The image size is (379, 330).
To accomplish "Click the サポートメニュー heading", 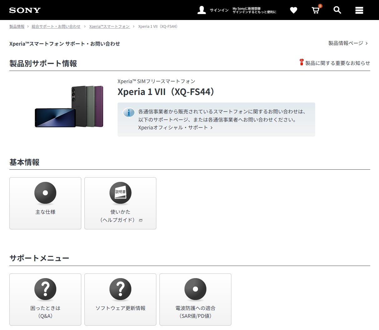I will click(x=39, y=258).
